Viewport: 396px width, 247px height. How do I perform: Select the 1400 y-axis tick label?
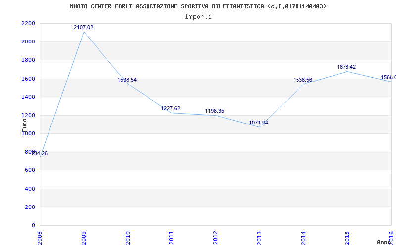tap(28, 97)
